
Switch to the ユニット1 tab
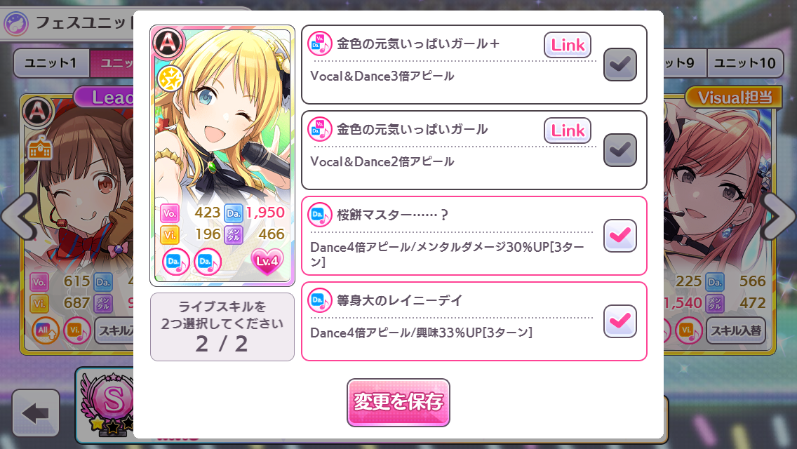(x=51, y=63)
